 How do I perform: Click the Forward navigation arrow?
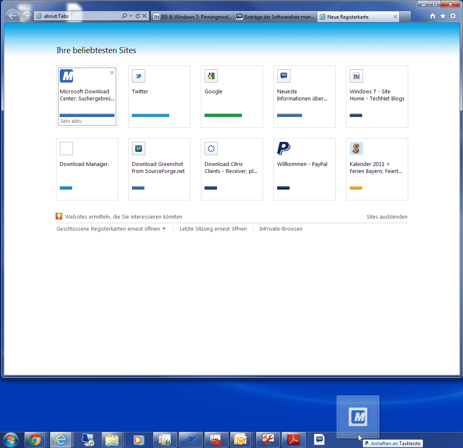tap(27, 16)
